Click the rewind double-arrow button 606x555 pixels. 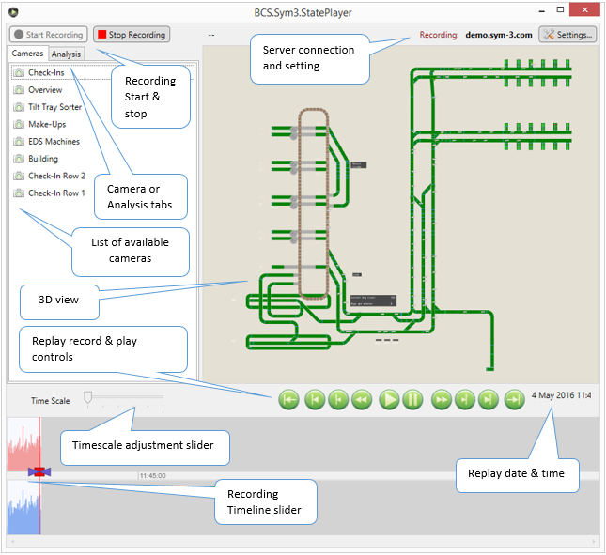[x=362, y=400]
